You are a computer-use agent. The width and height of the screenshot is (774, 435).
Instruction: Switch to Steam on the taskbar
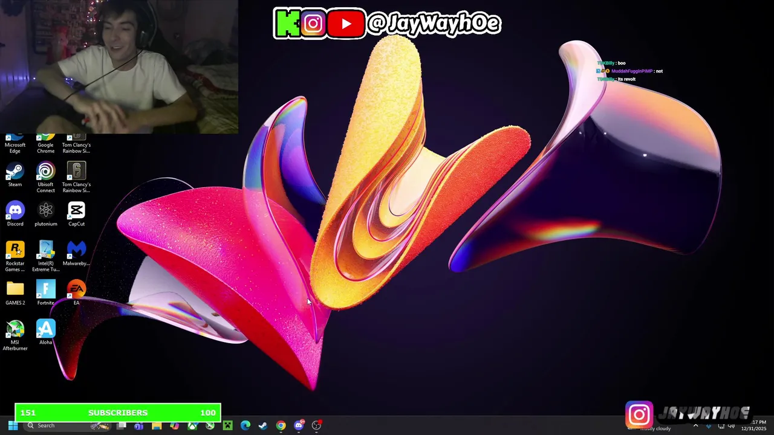coord(263,425)
